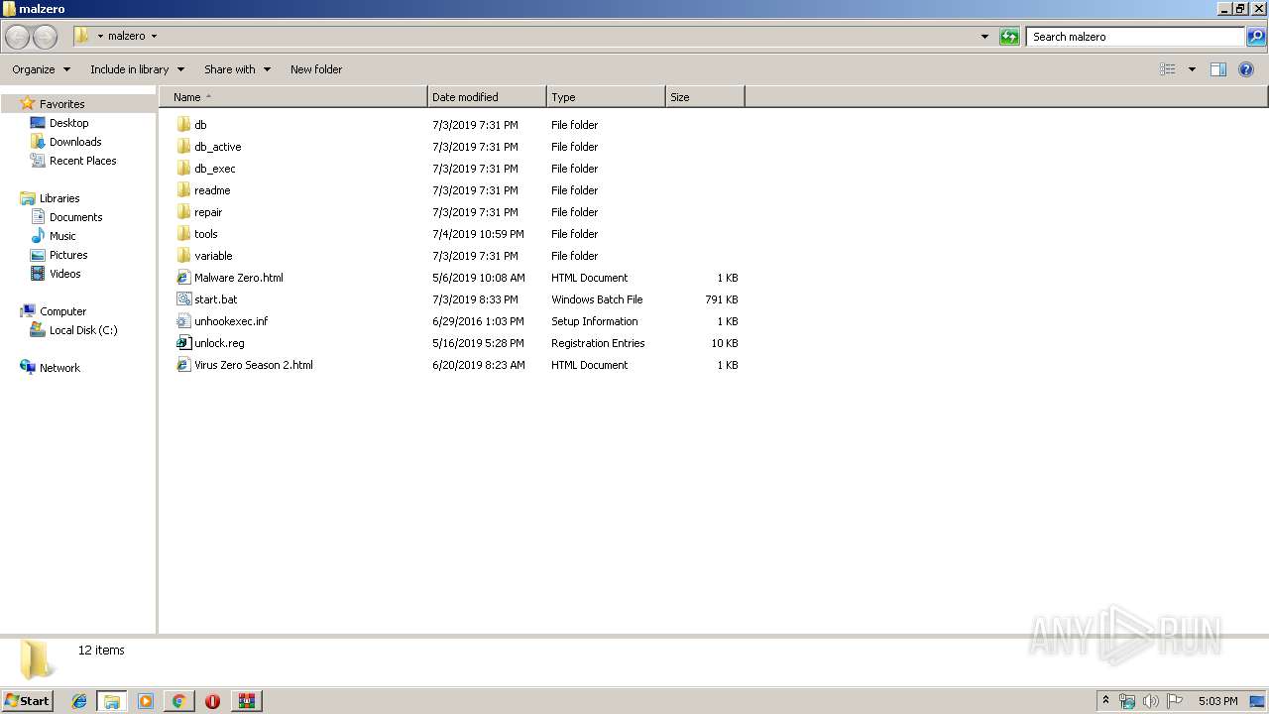Select the Malware Zero.html file
The width and height of the screenshot is (1269, 714).
tap(238, 278)
